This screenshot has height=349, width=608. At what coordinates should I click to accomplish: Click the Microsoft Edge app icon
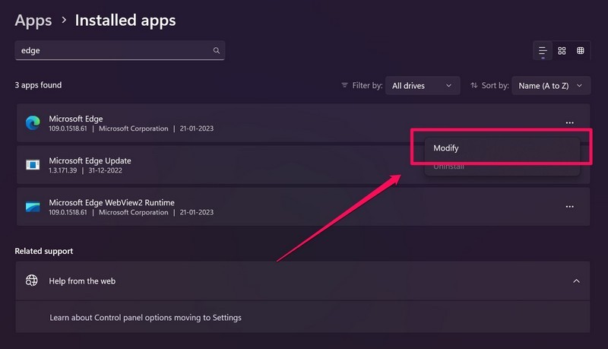click(x=33, y=123)
